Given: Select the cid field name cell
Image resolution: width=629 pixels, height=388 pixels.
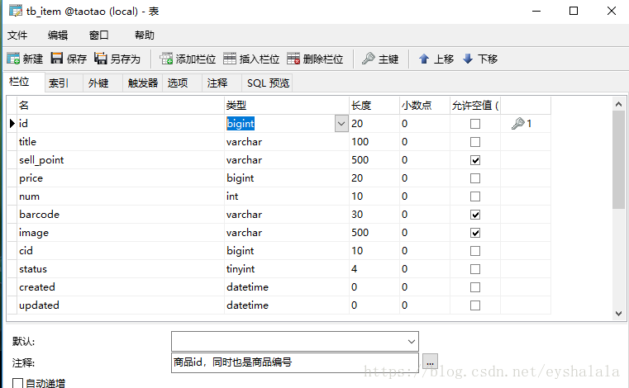Looking at the screenshot, I should coord(121,251).
